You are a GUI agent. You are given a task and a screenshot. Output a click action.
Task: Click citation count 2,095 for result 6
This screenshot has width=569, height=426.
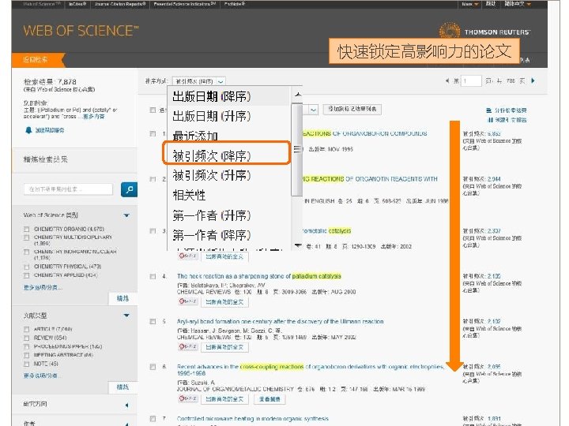494,367
